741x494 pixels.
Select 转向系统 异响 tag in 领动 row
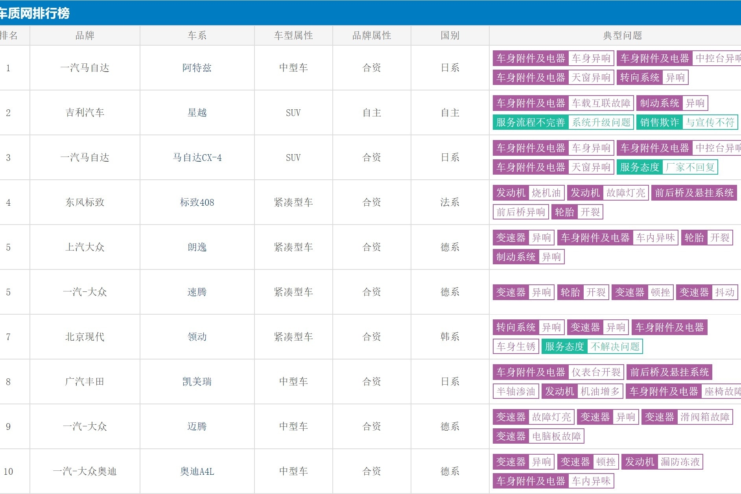[x=529, y=327]
